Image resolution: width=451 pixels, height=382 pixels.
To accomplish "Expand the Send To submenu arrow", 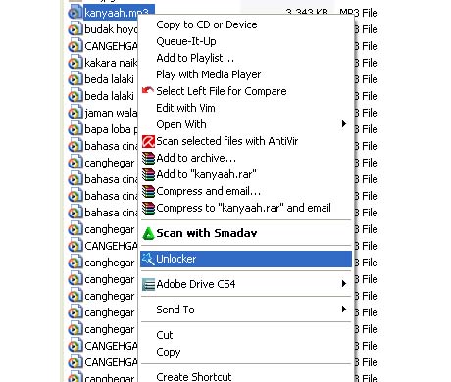I will pos(344,310).
